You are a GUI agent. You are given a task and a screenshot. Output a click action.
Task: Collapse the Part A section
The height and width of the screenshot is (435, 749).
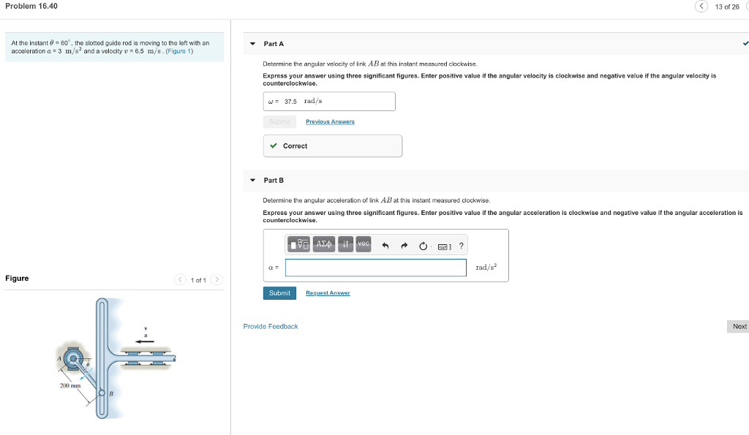(x=252, y=43)
